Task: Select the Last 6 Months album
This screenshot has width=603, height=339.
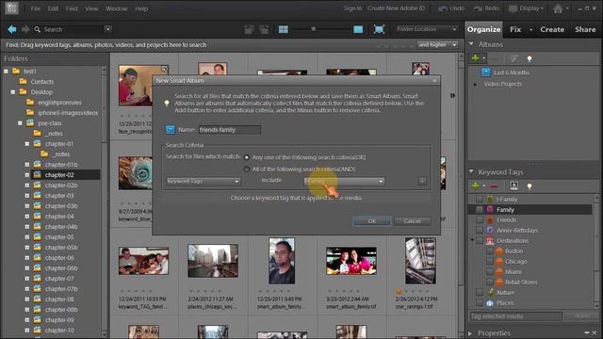Action: (511, 73)
